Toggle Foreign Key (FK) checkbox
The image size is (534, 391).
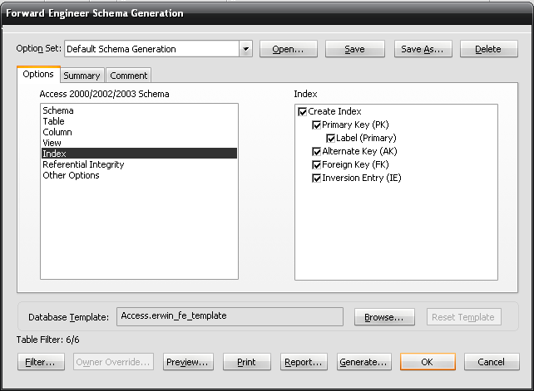(x=316, y=165)
